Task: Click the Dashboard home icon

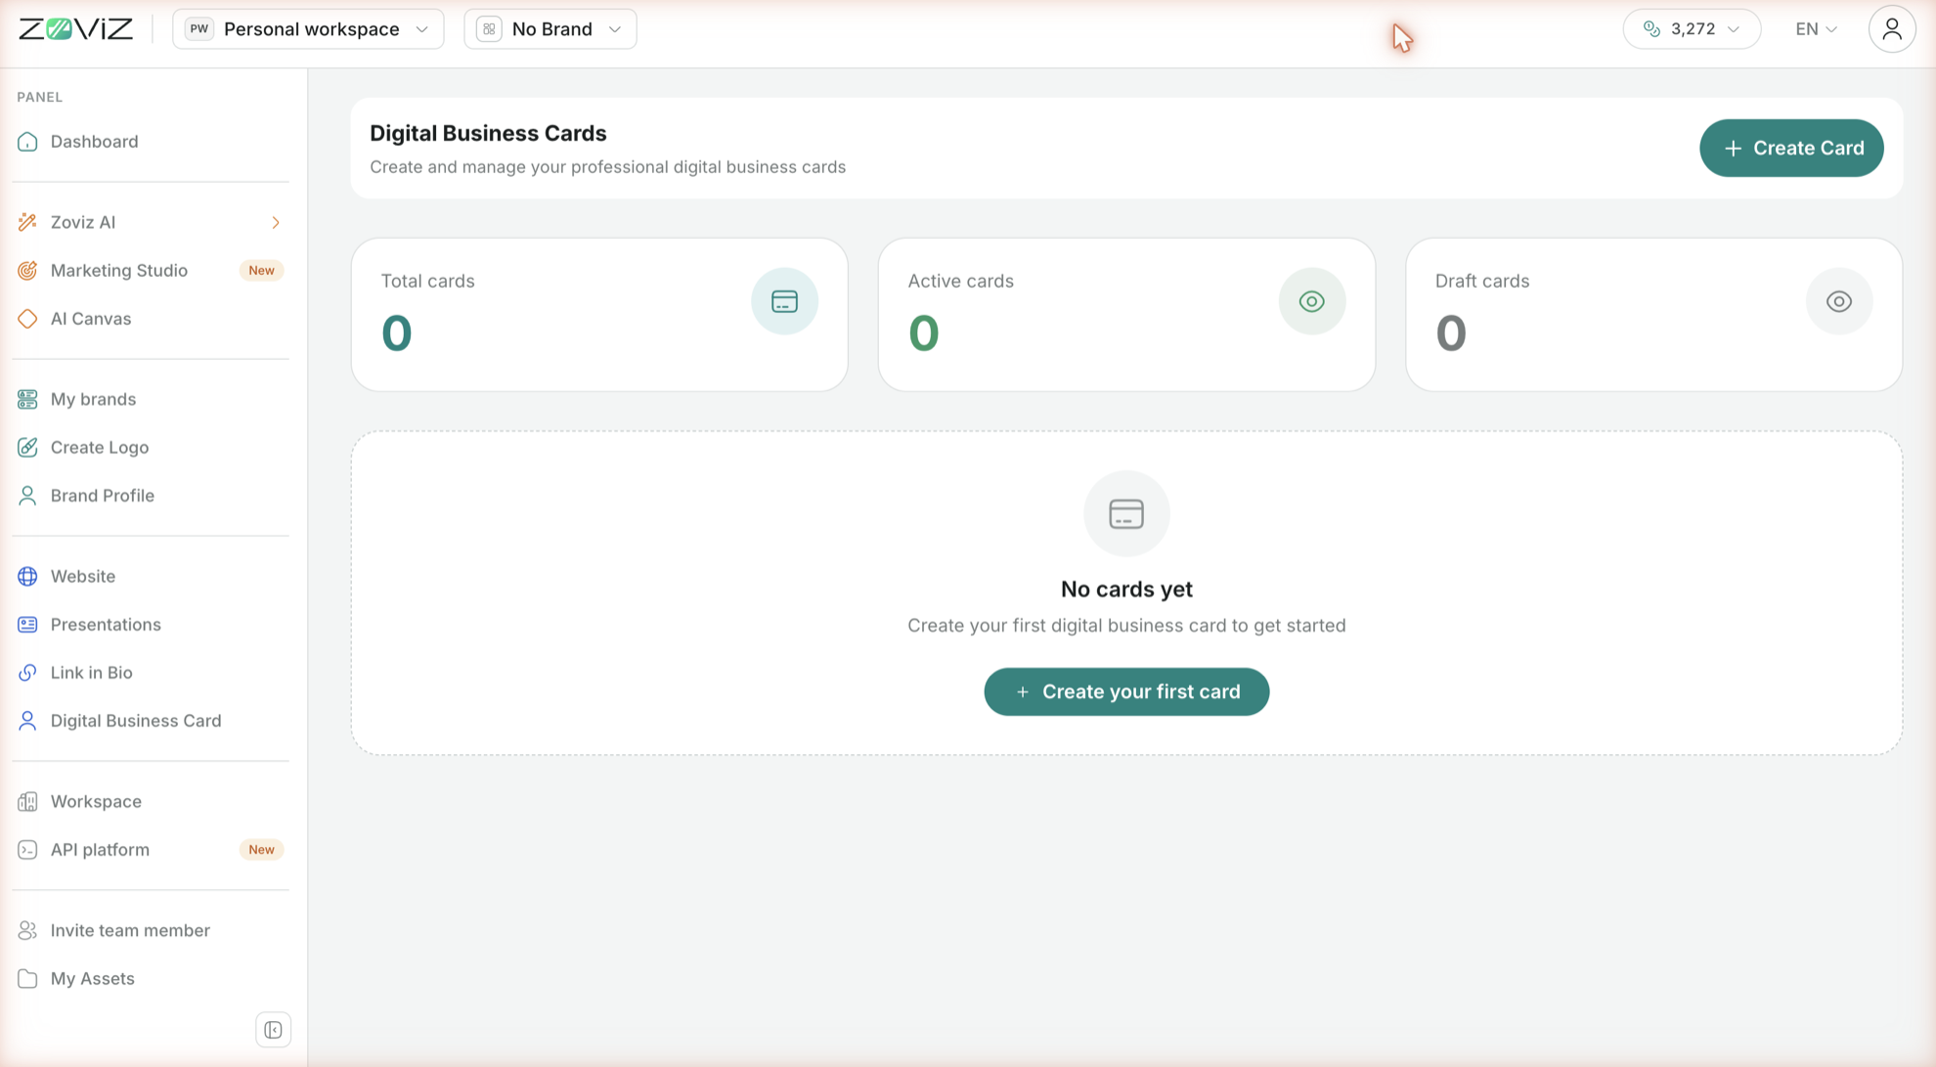Action: click(x=27, y=142)
